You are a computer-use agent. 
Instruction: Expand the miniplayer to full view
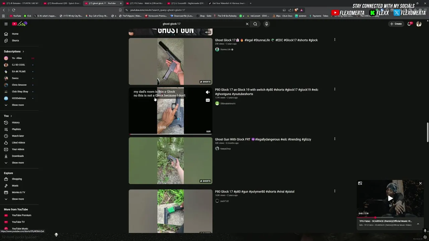pyautogui.click(x=360, y=183)
